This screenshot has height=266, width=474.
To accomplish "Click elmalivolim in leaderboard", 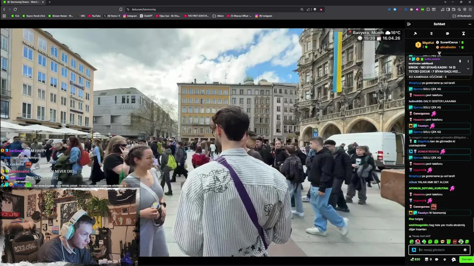I will [448, 47].
